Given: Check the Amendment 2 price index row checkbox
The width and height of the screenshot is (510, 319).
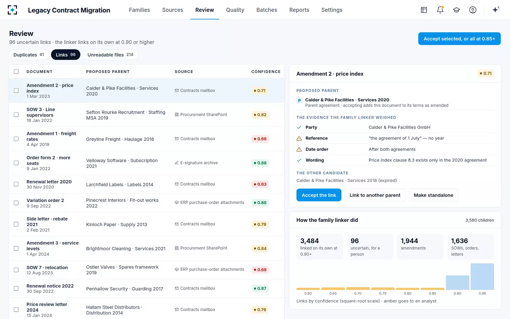Looking at the screenshot, I should point(16,91).
